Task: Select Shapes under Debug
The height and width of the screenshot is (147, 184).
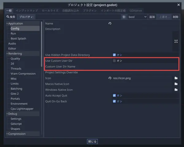Action: click(x=15, y=129)
